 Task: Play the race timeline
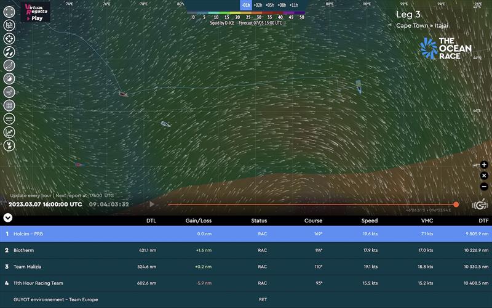[x=152, y=205]
